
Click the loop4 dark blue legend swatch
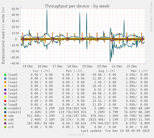[5, 90]
